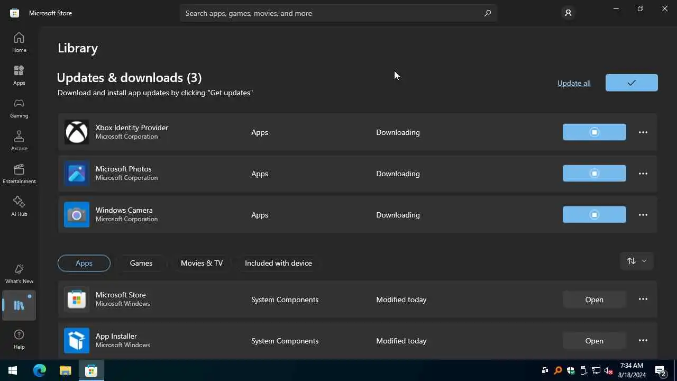This screenshot has width=677, height=381.
Task: Open the Arcade section
Action: click(x=19, y=141)
